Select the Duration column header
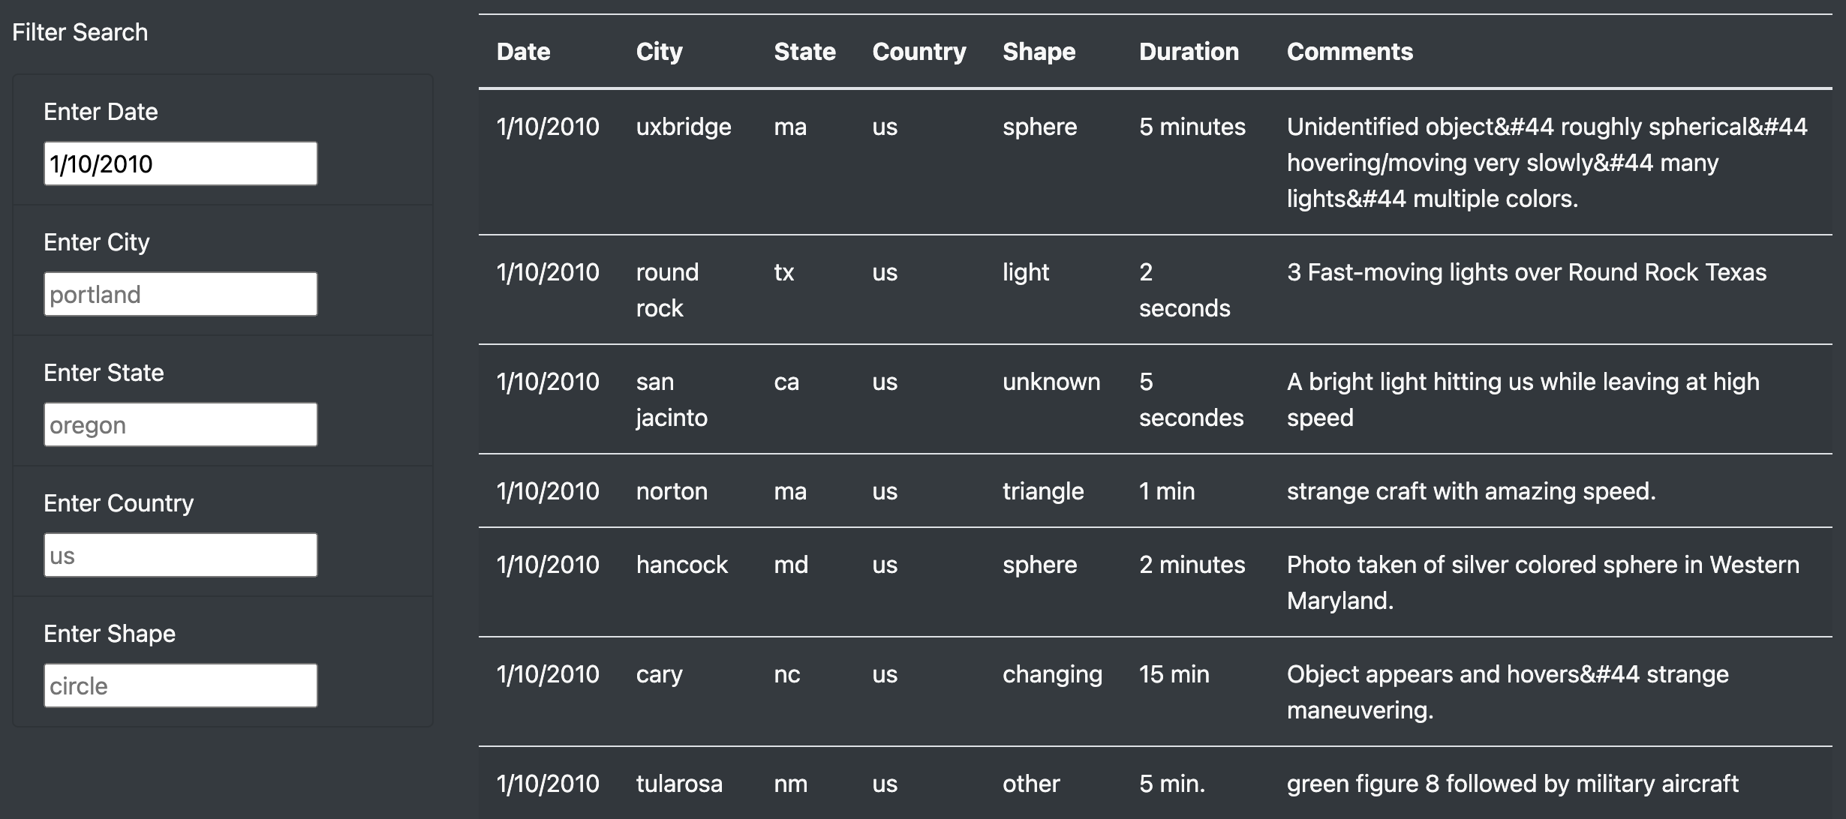Image resolution: width=1846 pixels, height=819 pixels. coord(1189,51)
